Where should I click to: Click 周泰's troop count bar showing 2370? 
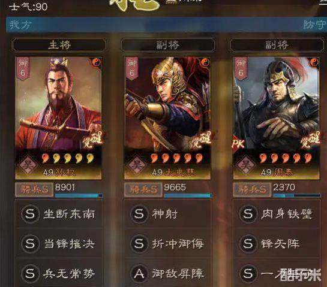(297, 195)
